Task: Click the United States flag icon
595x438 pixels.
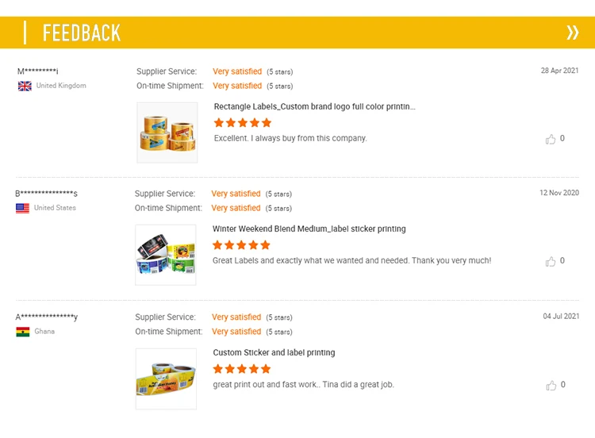Action: pos(23,208)
